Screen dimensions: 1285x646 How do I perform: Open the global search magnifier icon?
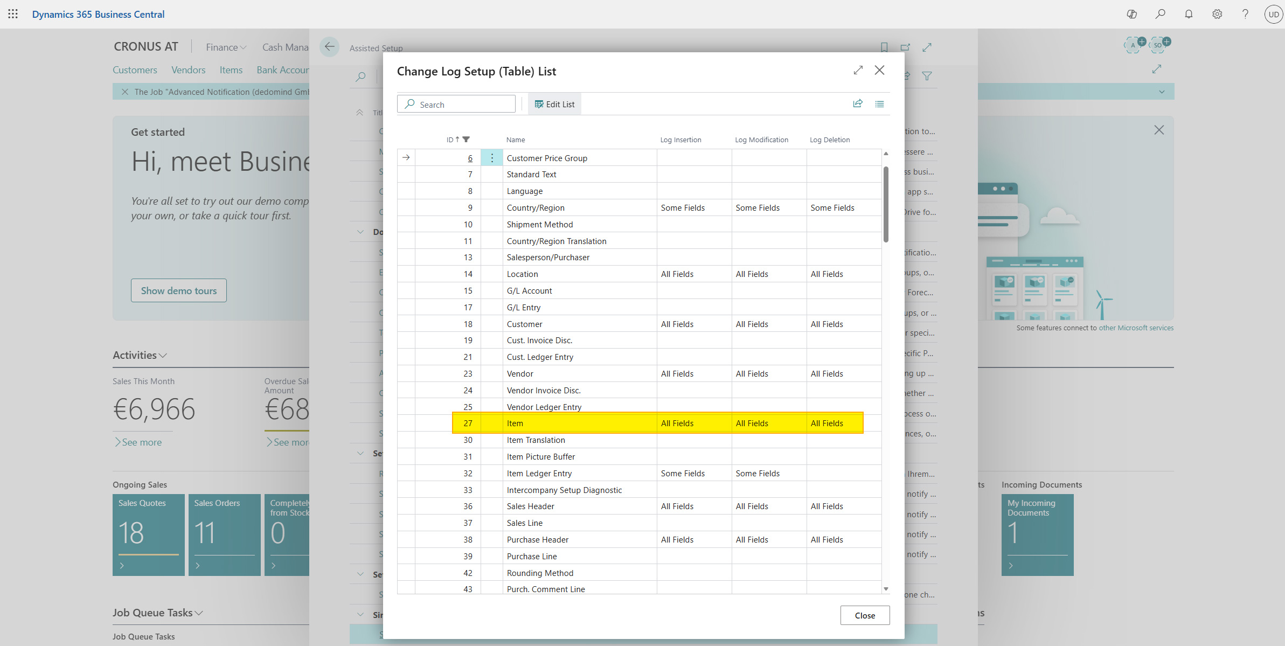[1161, 14]
